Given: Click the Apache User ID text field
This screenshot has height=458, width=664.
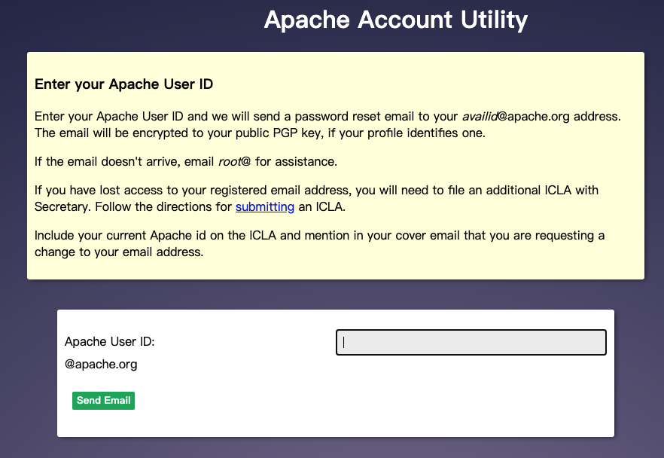Looking at the screenshot, I should click(x=471, y=342).
